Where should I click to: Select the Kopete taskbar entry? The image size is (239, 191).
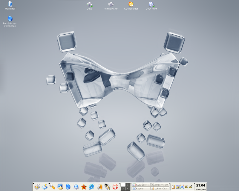(x=141, y=189)
